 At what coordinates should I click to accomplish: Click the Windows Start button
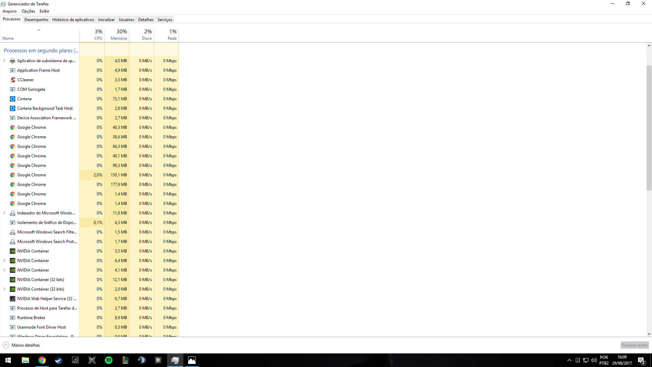(x=8, y=360)
